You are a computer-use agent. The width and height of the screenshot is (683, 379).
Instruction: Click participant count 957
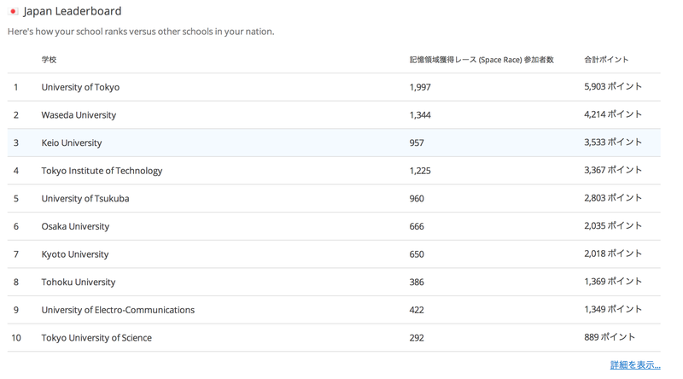pos(417,143)
